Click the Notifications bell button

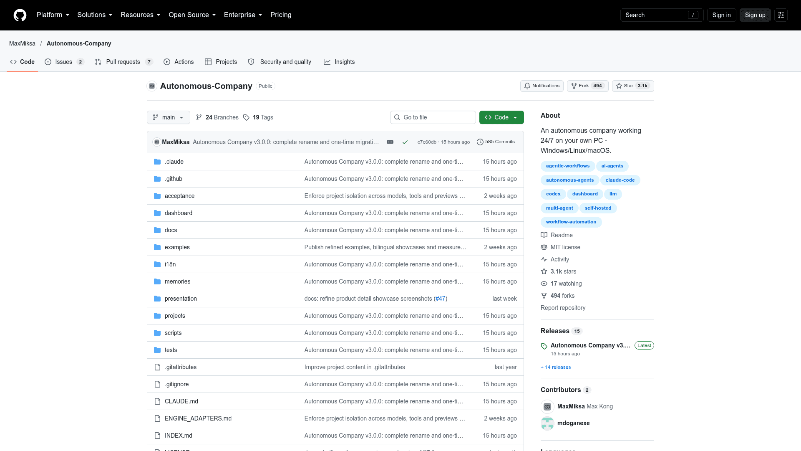pyautogui.click(x=542, y=86)
